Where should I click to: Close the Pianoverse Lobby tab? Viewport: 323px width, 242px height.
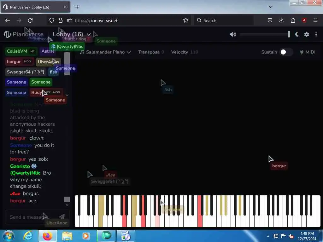(65, 7)
